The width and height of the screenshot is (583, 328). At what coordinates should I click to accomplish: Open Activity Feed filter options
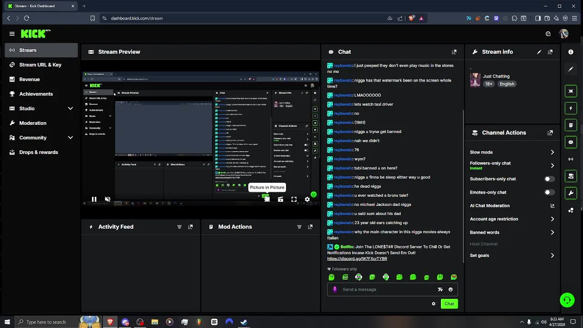coord(179,227)
